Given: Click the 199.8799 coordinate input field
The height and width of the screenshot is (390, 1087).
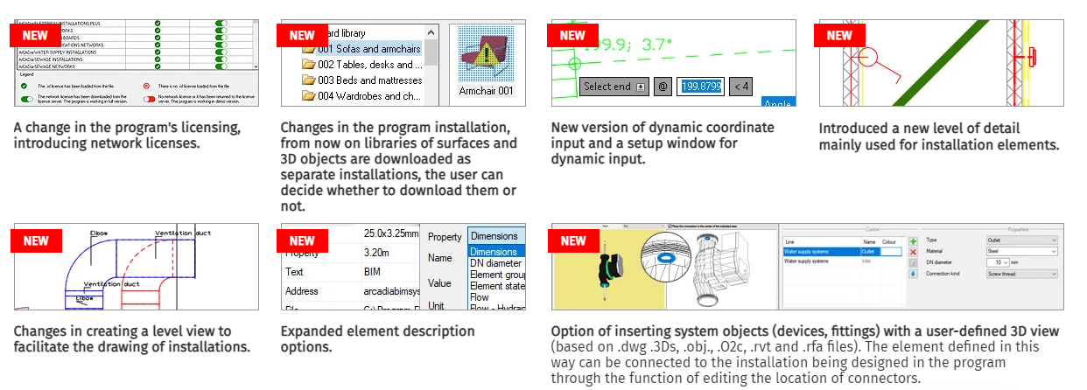Looking at the screenshot, I should [701, 87].
